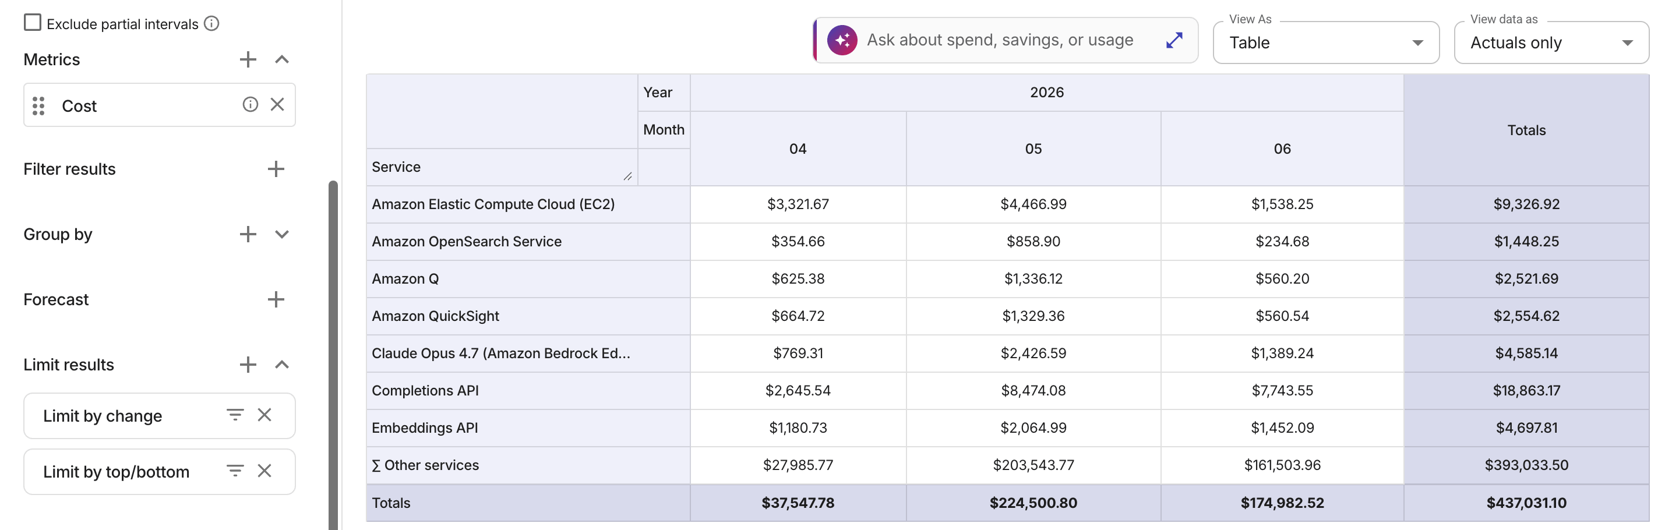Image resolution: width=1665 pixels, height=530 pixels.
Task: Focus the Ask about spend input field
Action: click(x=1000, y=40)
